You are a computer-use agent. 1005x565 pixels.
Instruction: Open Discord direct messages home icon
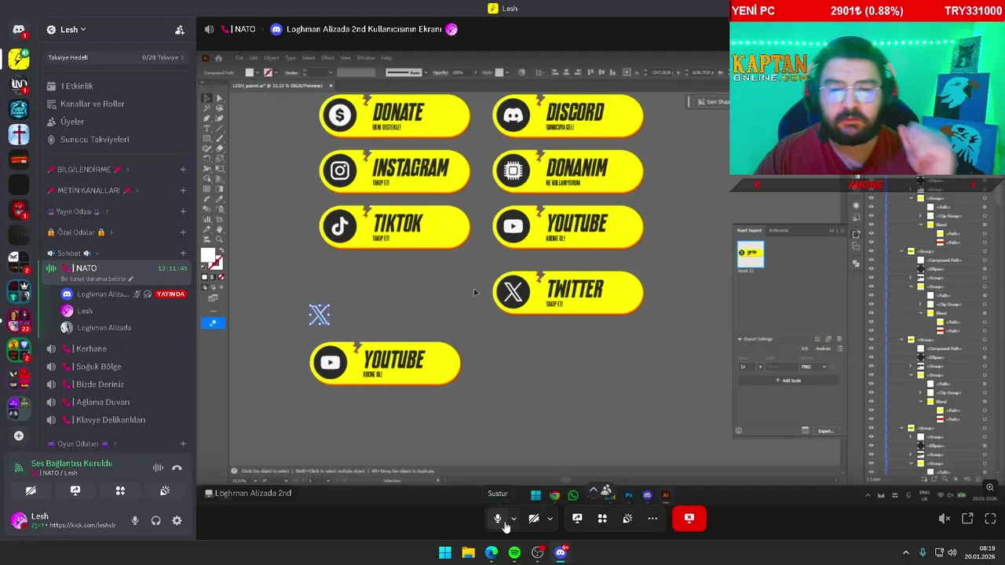(19, 30)
